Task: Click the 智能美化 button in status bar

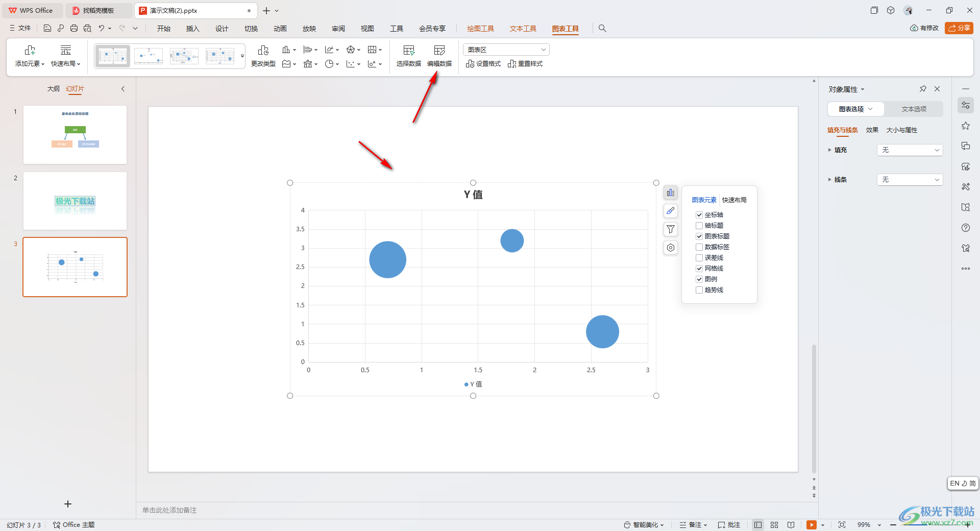Action: [x=644, y=525]
